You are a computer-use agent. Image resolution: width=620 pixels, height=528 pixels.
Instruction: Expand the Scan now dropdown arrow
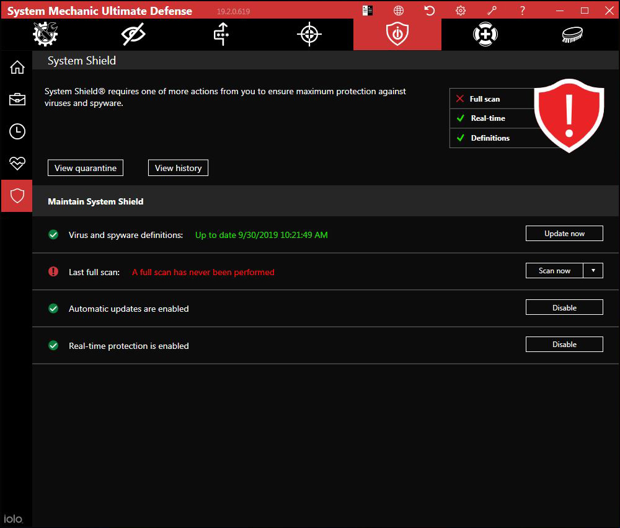click(x=593, y=271)
